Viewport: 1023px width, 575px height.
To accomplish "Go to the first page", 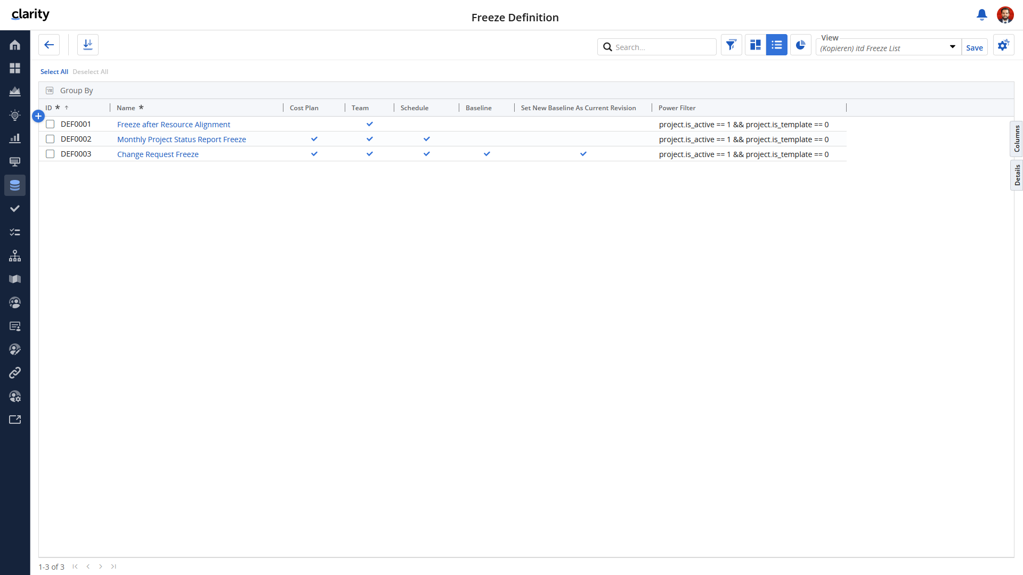I will pyautogui.click(x=75, y=566).
